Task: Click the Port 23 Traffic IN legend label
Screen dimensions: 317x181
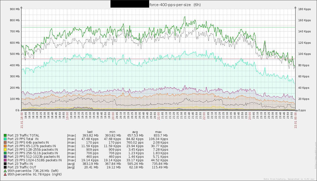Action: (20, 164)
